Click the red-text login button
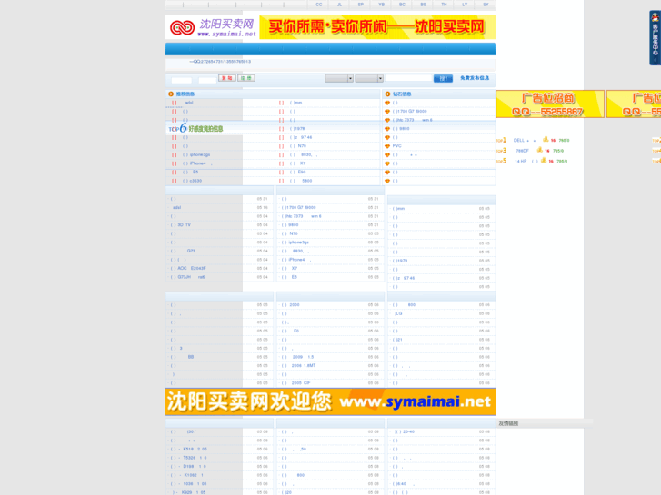661x495 pixels. click(226, 78)
